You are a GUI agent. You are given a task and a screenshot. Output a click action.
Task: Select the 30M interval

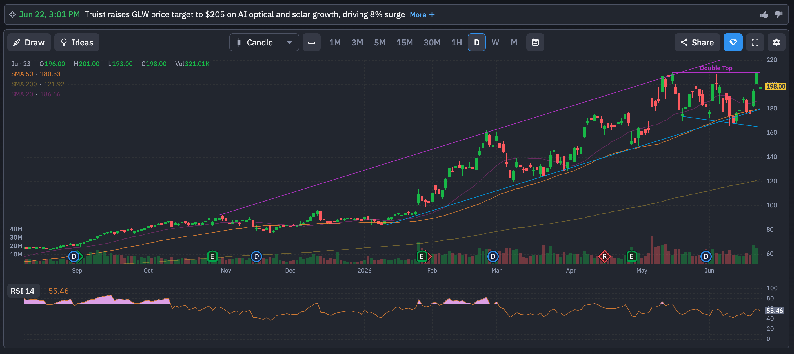432,42
